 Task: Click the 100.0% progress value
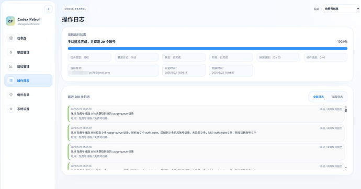(342, 42)
